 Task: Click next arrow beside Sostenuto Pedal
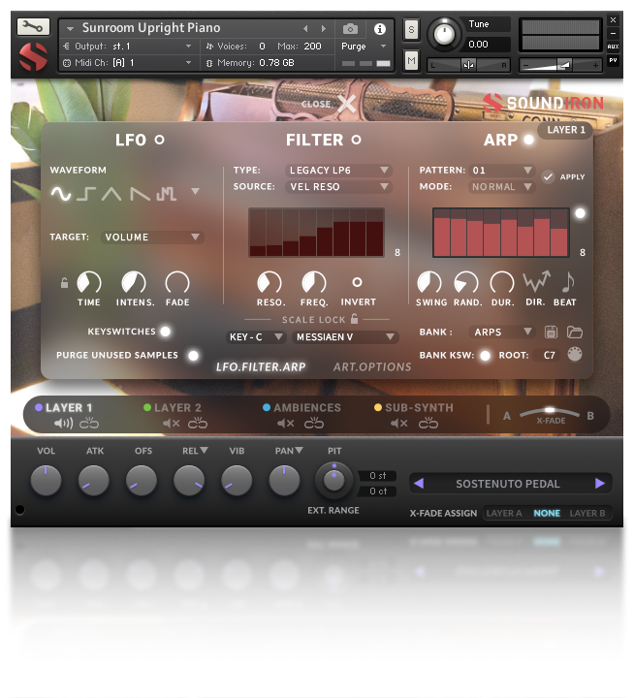(600, 484)
